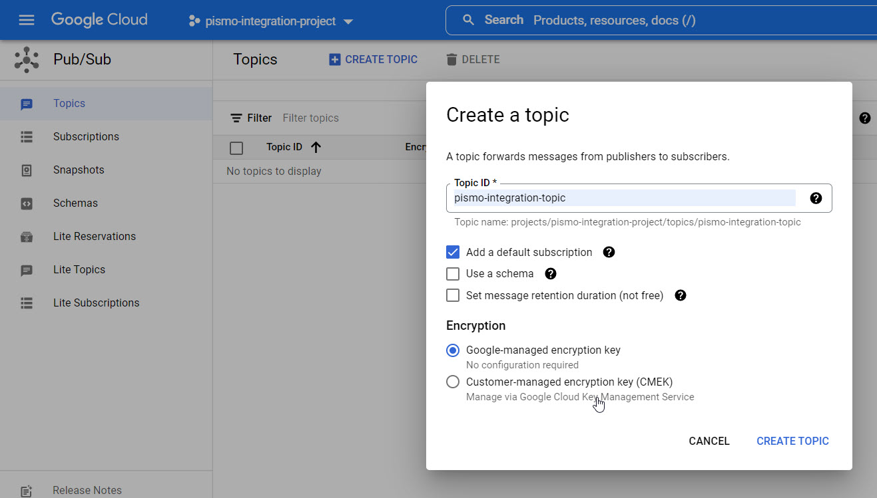Select Google-managed encryption key radio button
The width and height of the screenshot is (877, 498).
click(x=453, y=350)
